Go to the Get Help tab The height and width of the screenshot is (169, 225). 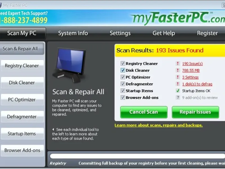[164, 33]
